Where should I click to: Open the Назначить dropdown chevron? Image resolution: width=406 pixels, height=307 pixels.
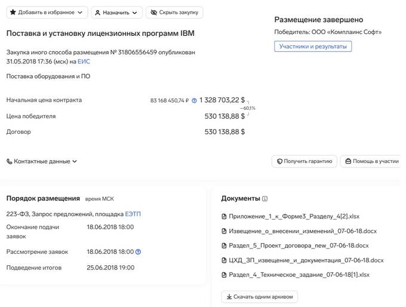click(135, 13)
